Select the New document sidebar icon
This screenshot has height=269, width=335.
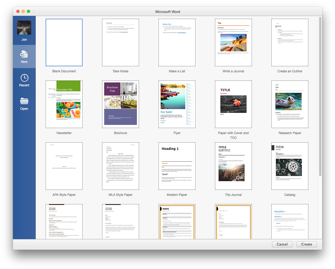click(24, 55)
